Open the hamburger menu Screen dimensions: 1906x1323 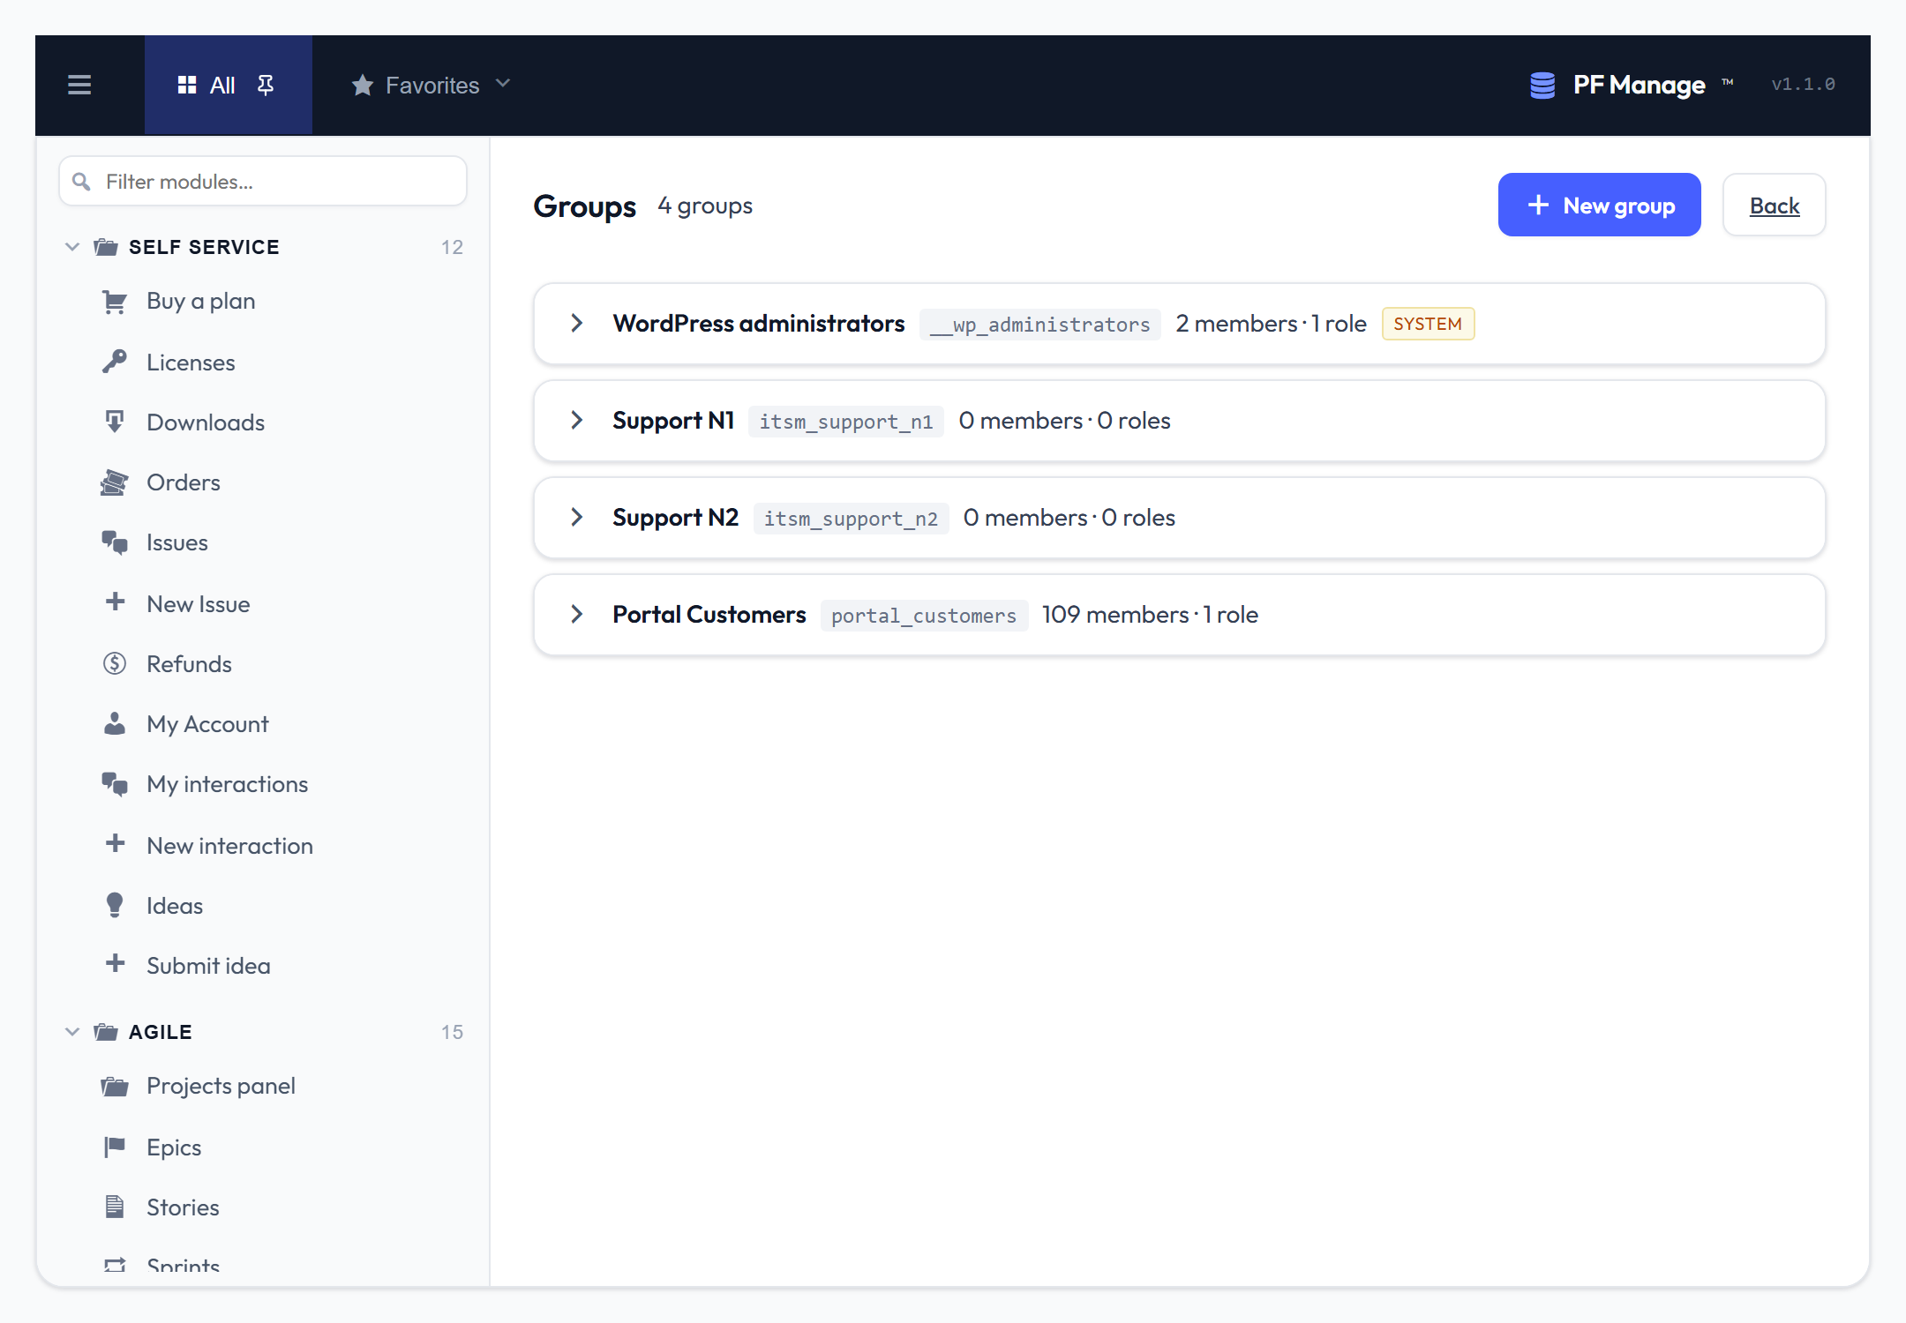(x=79, y=85)
